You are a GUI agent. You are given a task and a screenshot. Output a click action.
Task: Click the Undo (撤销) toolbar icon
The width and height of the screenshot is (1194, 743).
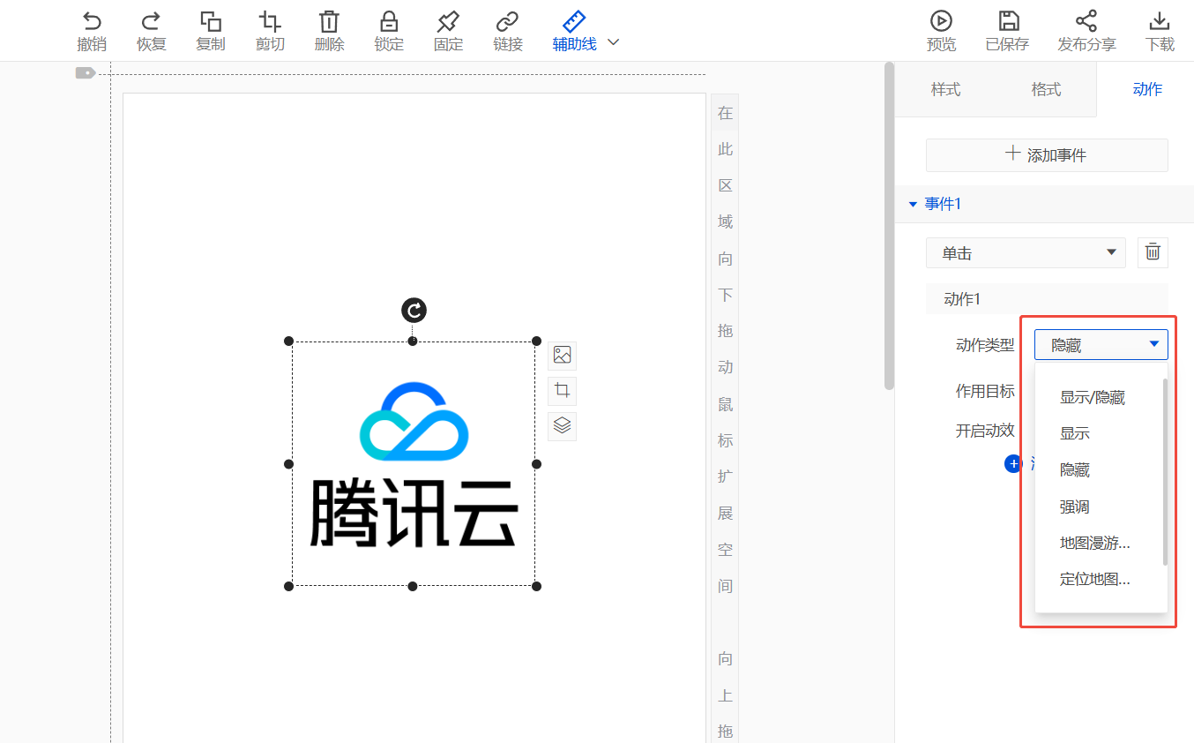click(92, 22)
